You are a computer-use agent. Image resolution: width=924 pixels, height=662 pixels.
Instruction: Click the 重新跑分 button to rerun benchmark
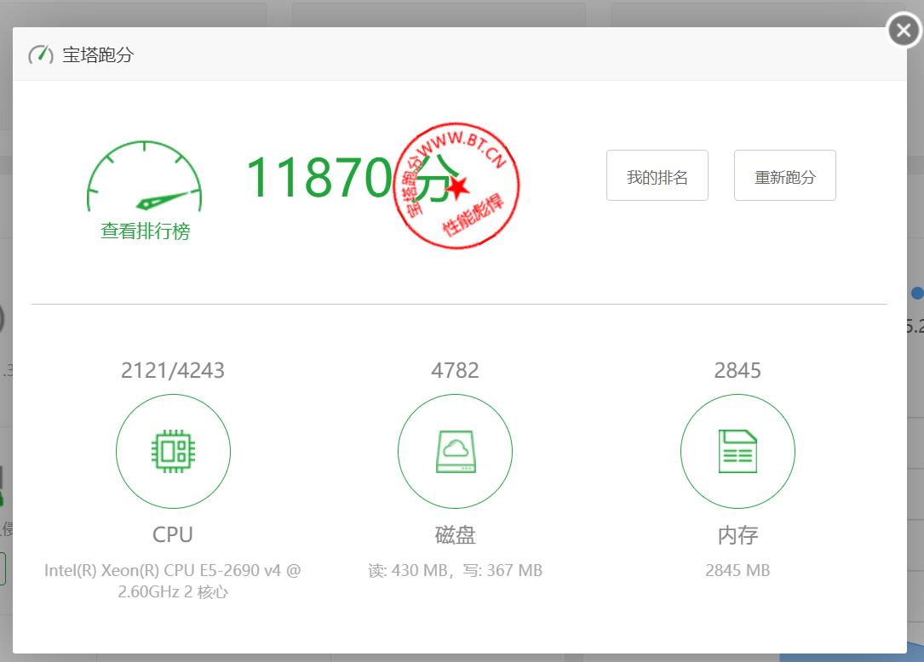tap(785, 175)
